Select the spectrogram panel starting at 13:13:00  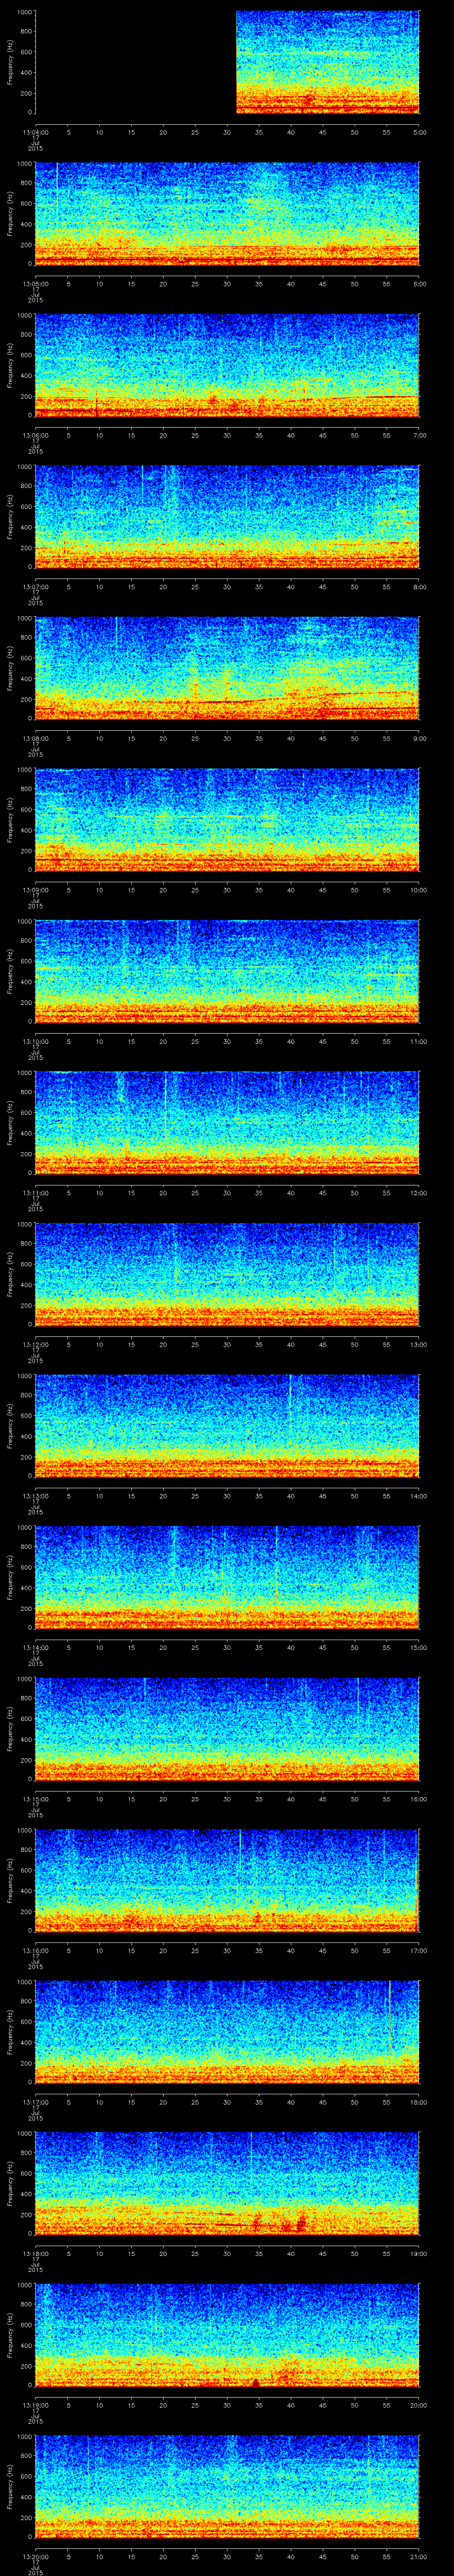coord(227,1426)
